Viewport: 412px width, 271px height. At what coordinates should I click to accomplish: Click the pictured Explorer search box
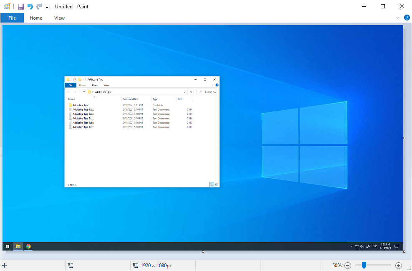click(x=207, y=92)
